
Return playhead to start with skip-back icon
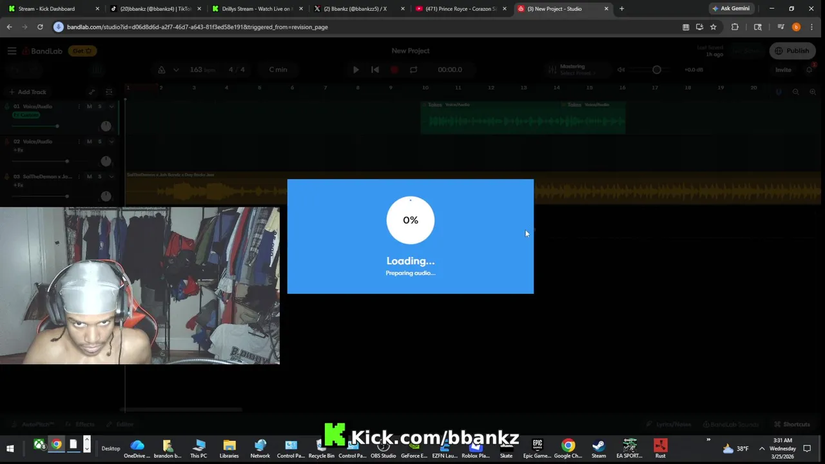tap(375, 70)
